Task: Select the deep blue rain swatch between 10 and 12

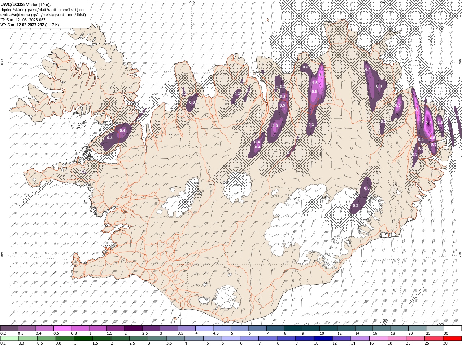Action: pos(323,338)
